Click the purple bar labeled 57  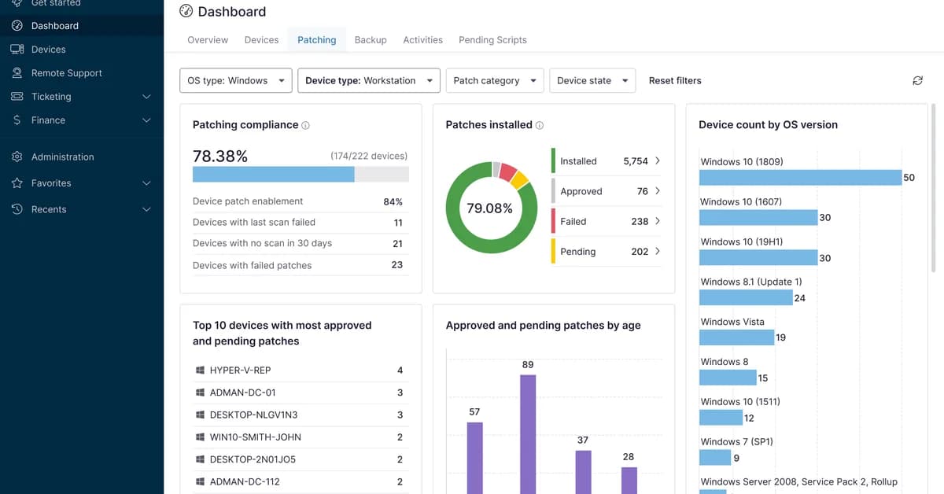point(474,458)
